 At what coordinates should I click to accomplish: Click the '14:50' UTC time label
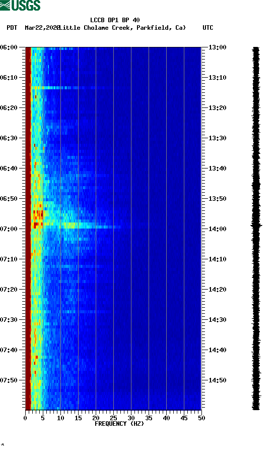point(217,380)
